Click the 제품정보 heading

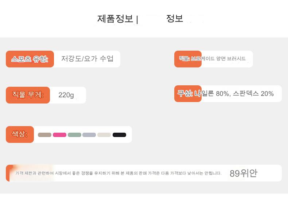115,19
